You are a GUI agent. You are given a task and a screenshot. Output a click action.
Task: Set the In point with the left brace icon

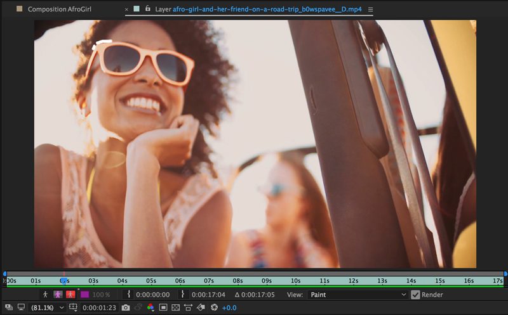(x=129, y=295)
